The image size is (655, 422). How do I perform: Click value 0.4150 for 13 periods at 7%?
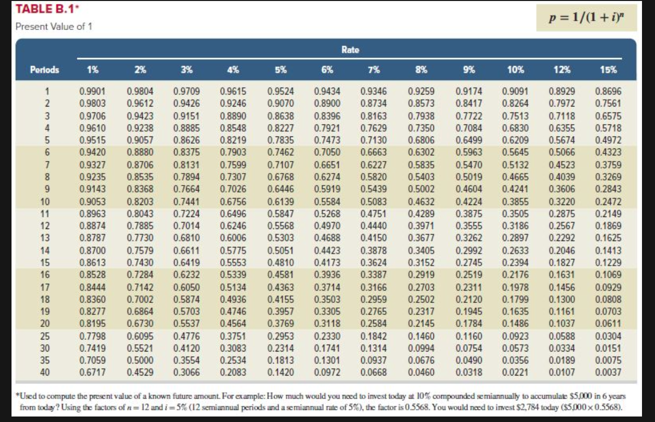(374, 237)
